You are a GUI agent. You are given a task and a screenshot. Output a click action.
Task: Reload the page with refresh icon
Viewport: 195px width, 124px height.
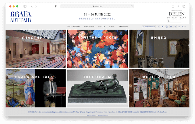click(x=132, y=6)
